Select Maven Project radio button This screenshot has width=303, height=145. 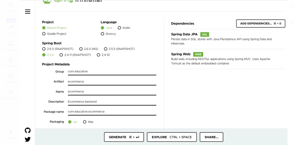(x=44, y=28)
